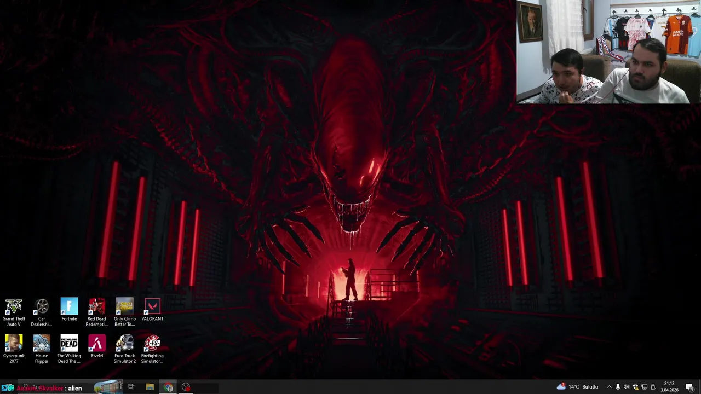Open File Explorer from the taskbar

[x=150, y=387]
